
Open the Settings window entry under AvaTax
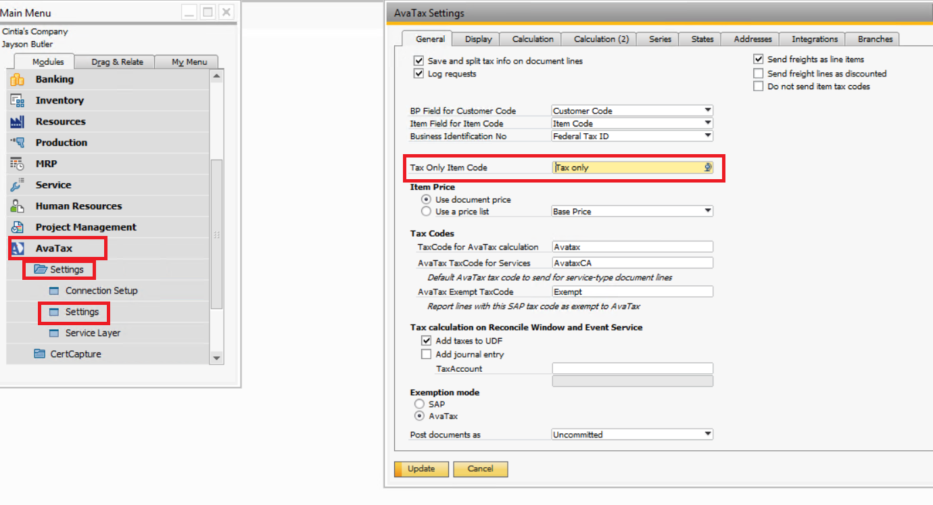[x=82, y=312]
